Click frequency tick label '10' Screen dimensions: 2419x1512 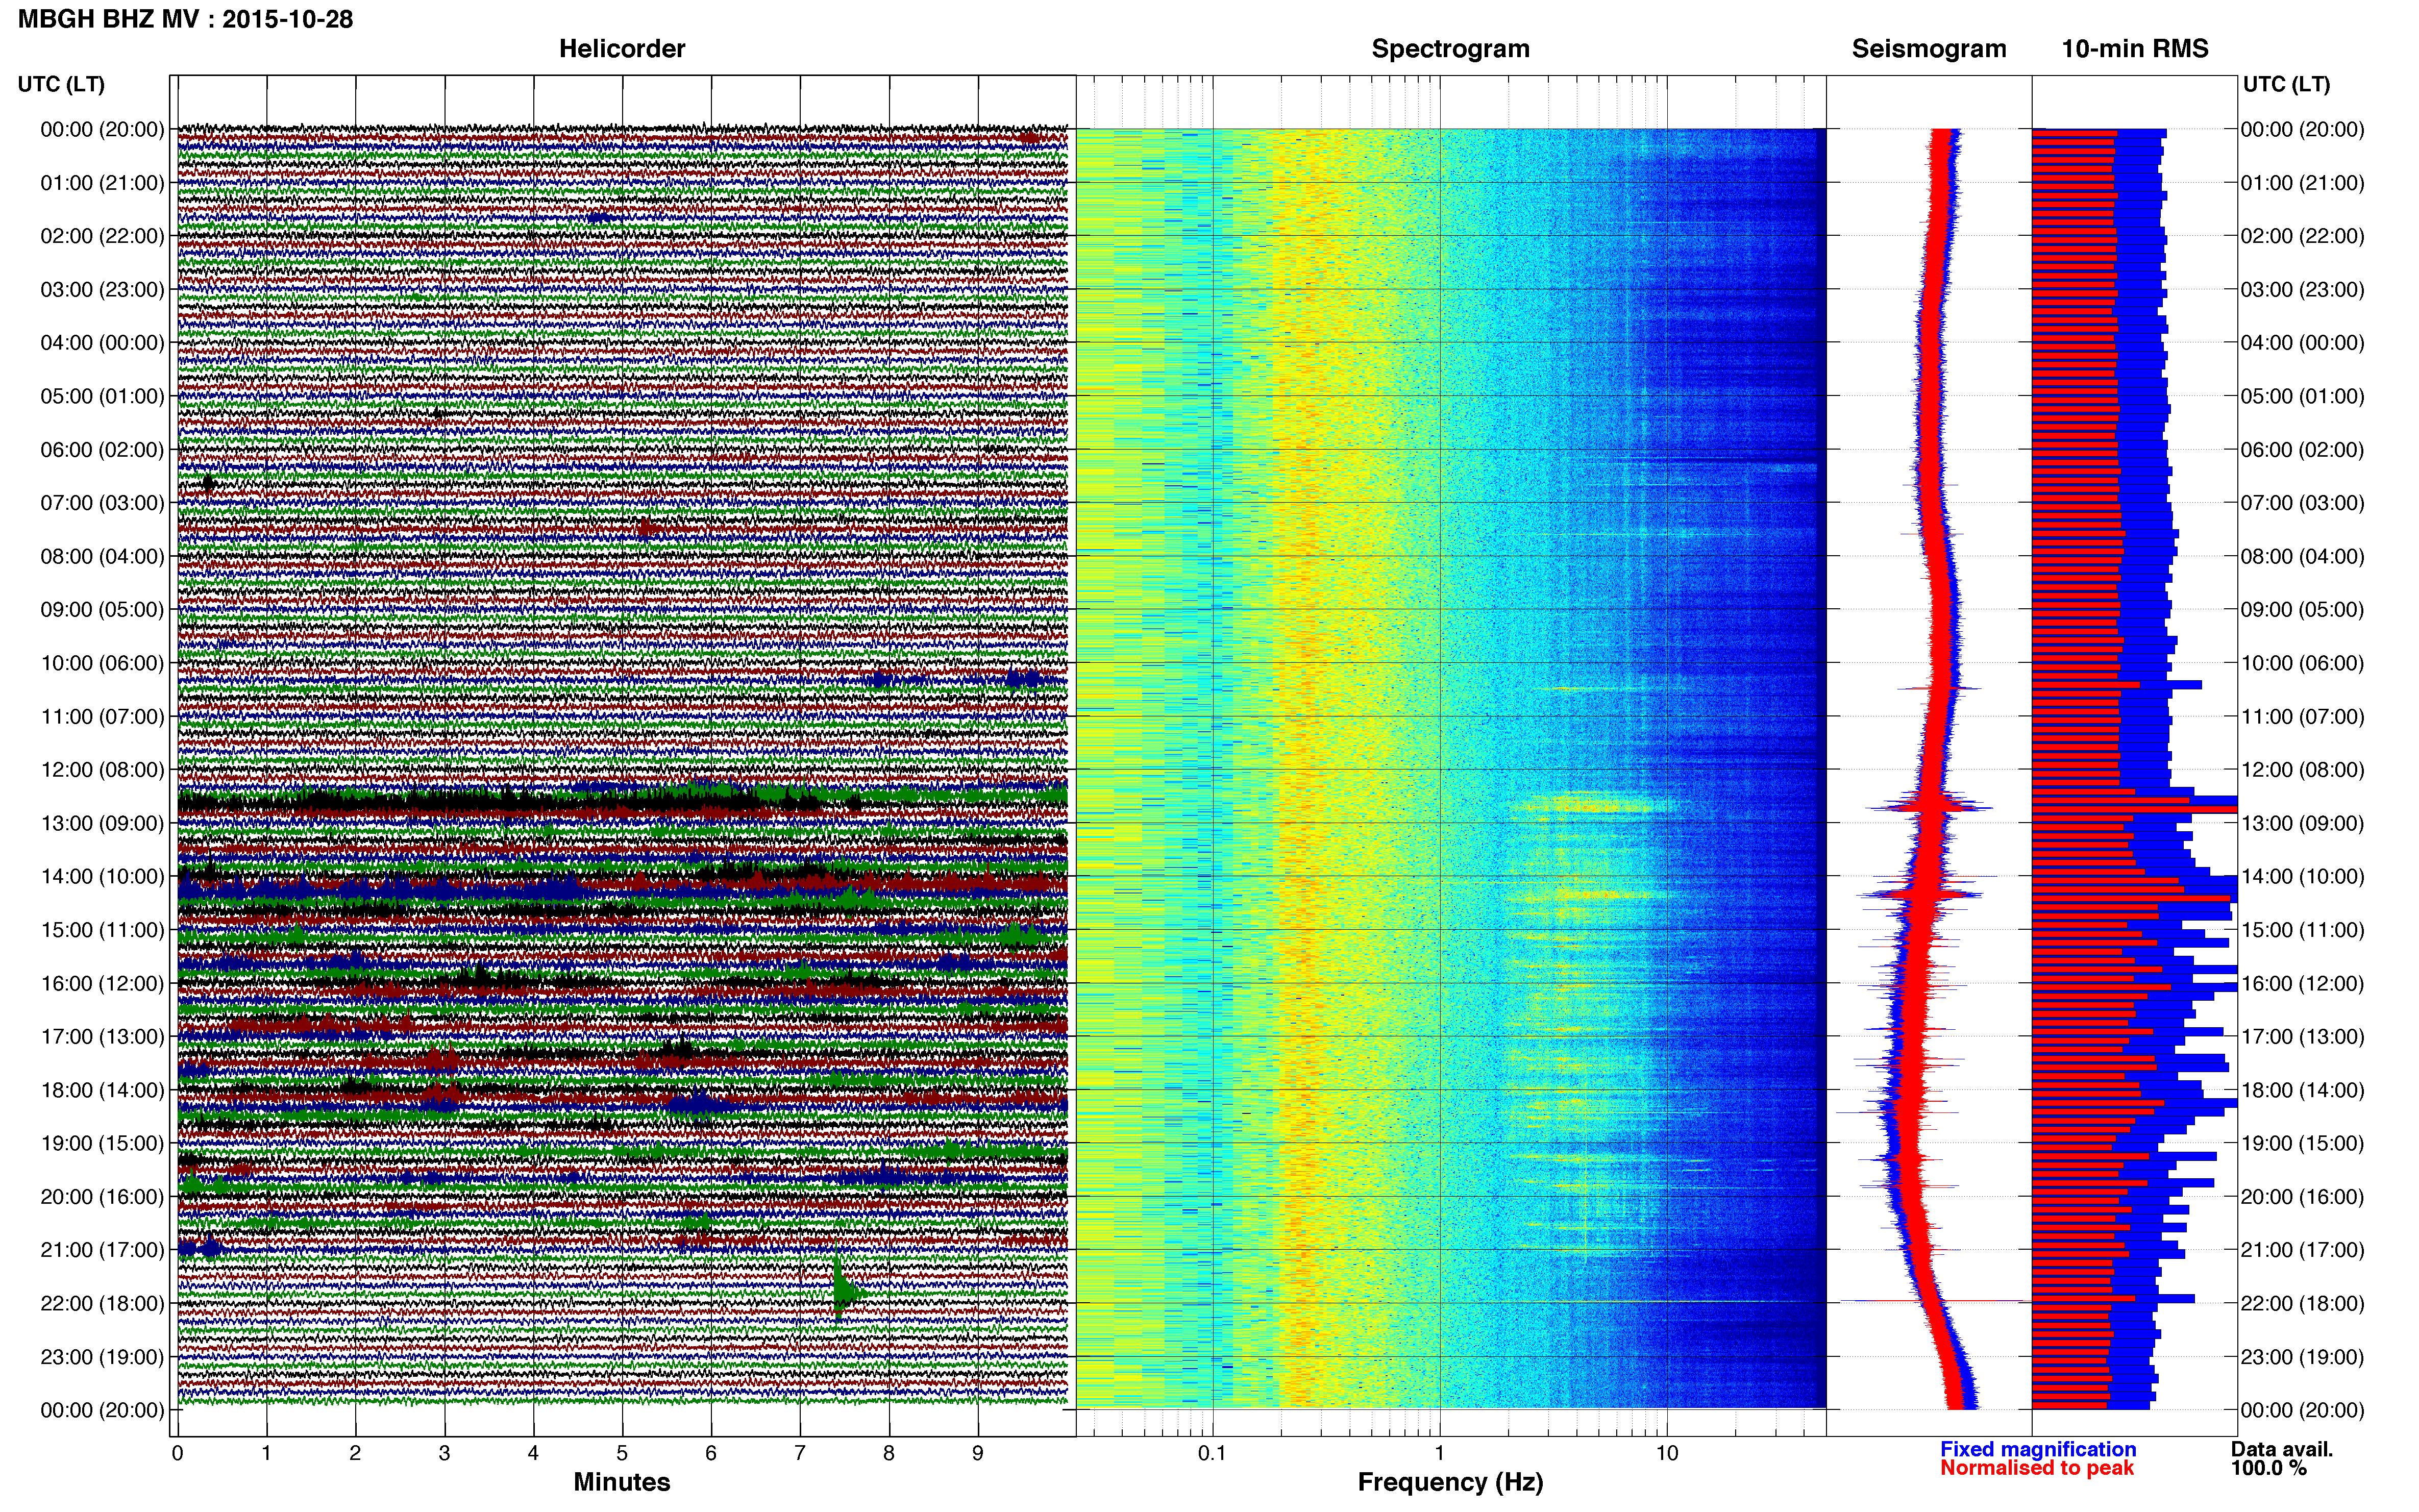click(1666, 1454)
